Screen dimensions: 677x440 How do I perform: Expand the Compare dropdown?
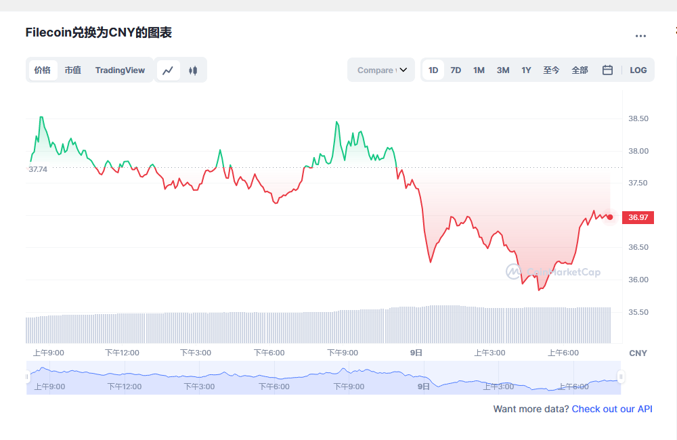click(381, 70)
